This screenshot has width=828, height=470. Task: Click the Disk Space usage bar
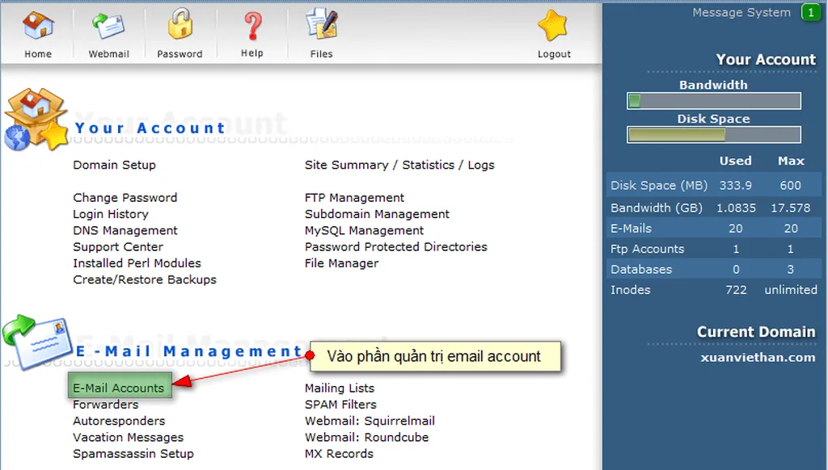[714, 135]
